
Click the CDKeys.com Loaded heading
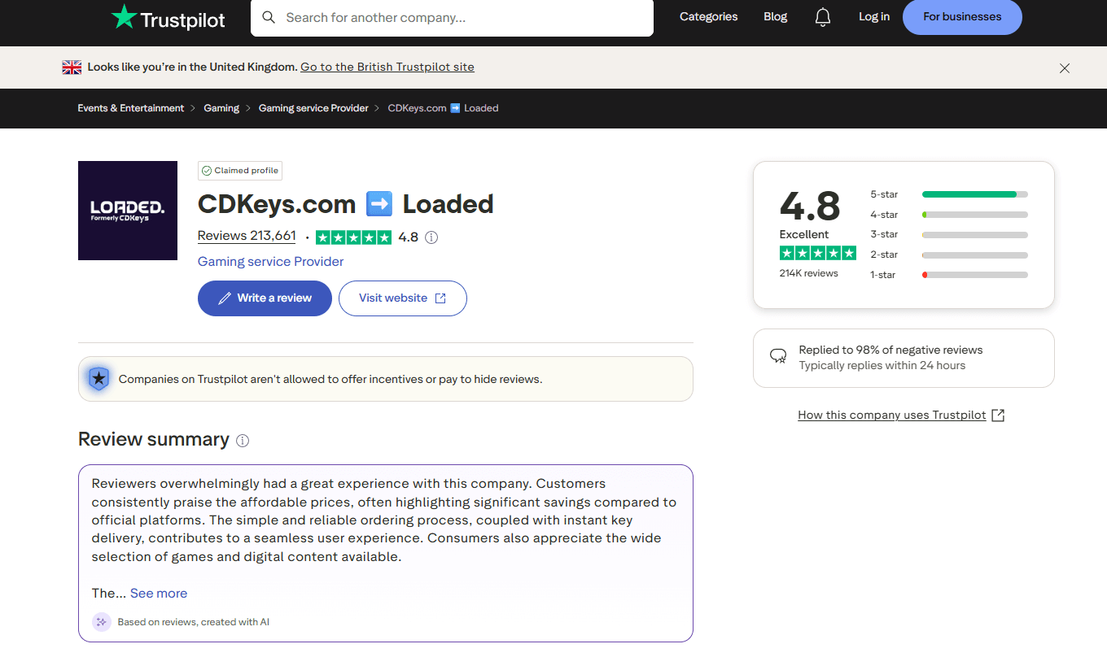(x=346, y=203)
